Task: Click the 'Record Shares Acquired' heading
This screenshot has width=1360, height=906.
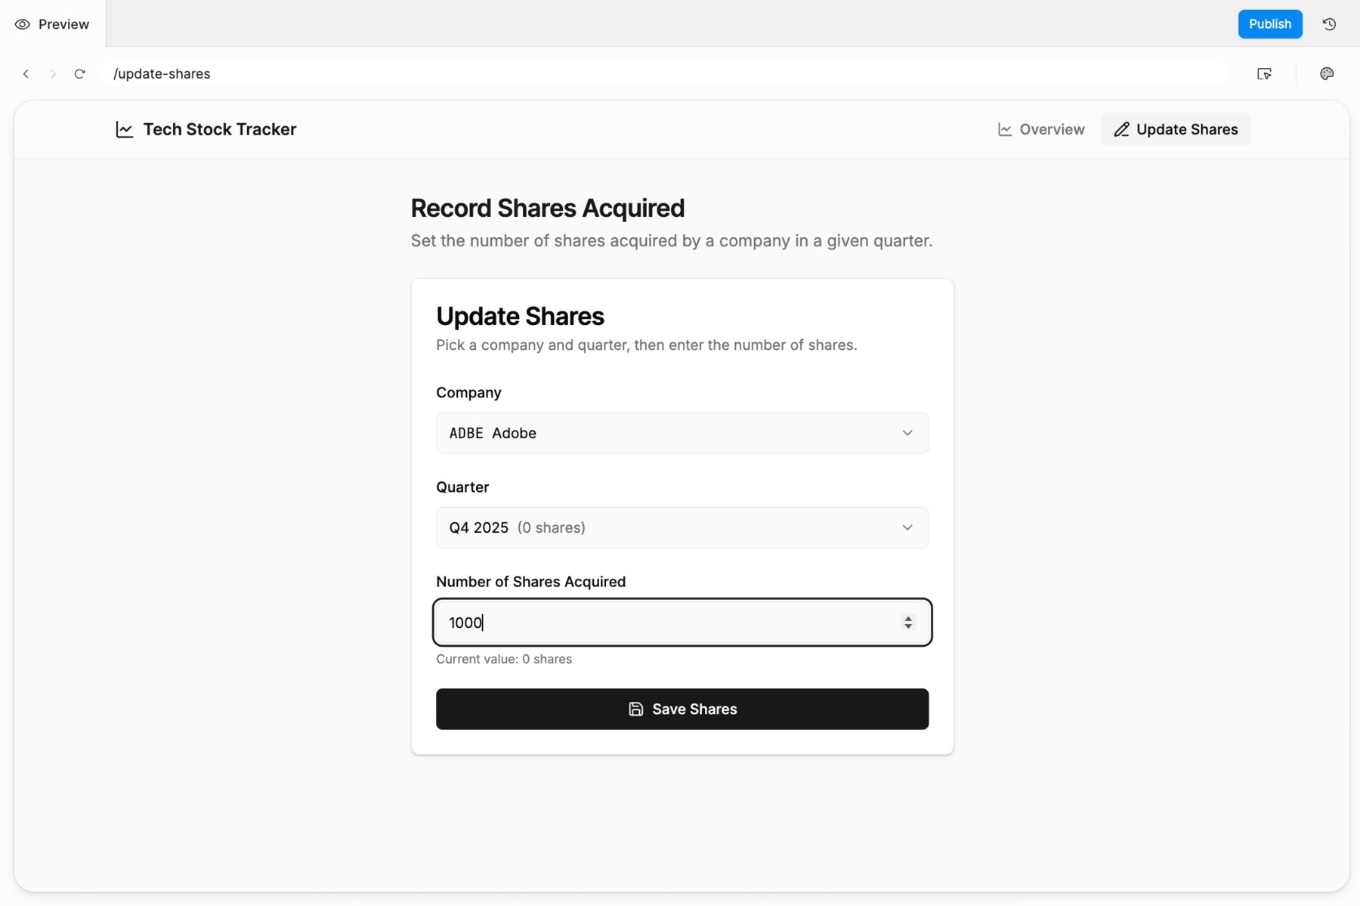Action: point(548,209)
